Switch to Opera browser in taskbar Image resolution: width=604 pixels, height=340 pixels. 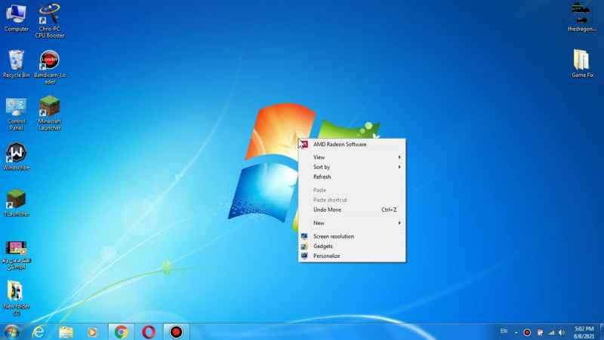tap(149, 332)
